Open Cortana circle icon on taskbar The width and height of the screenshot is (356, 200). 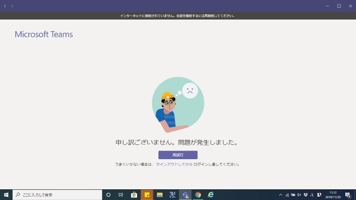tap(108, 195)
